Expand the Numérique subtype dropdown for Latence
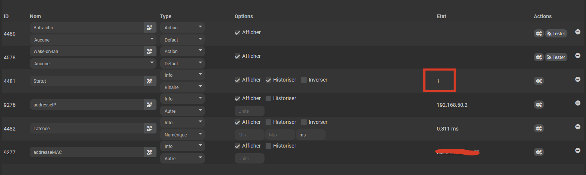586x175 pixels. pyautogui.click(x=183, y=135)
